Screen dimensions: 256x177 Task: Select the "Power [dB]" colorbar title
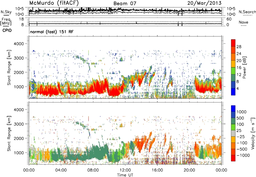click(x=244, y=67)
